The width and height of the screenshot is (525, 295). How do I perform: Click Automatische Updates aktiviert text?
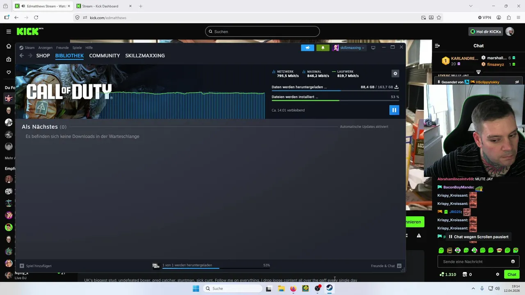pyautogui.click(x=364, y=127)
